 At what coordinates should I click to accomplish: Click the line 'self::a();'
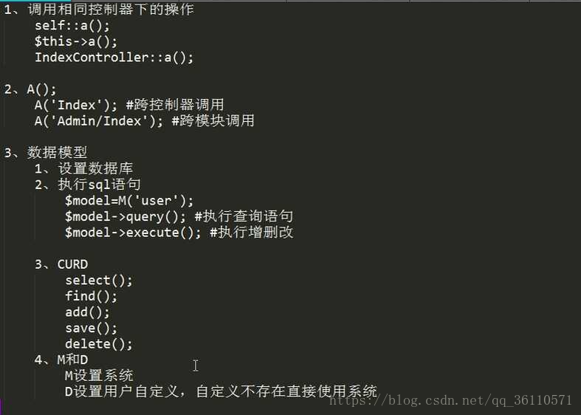pos(72,26)
